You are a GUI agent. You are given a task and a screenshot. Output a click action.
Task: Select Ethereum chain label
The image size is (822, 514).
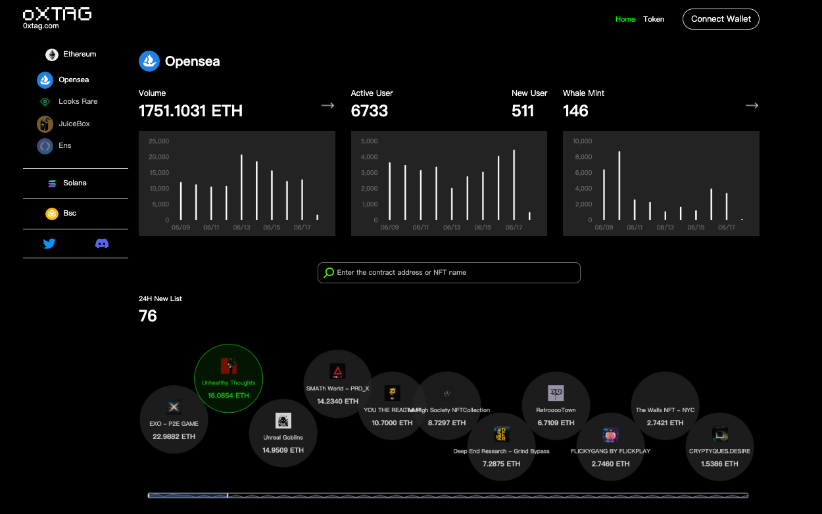coord(80,55)
